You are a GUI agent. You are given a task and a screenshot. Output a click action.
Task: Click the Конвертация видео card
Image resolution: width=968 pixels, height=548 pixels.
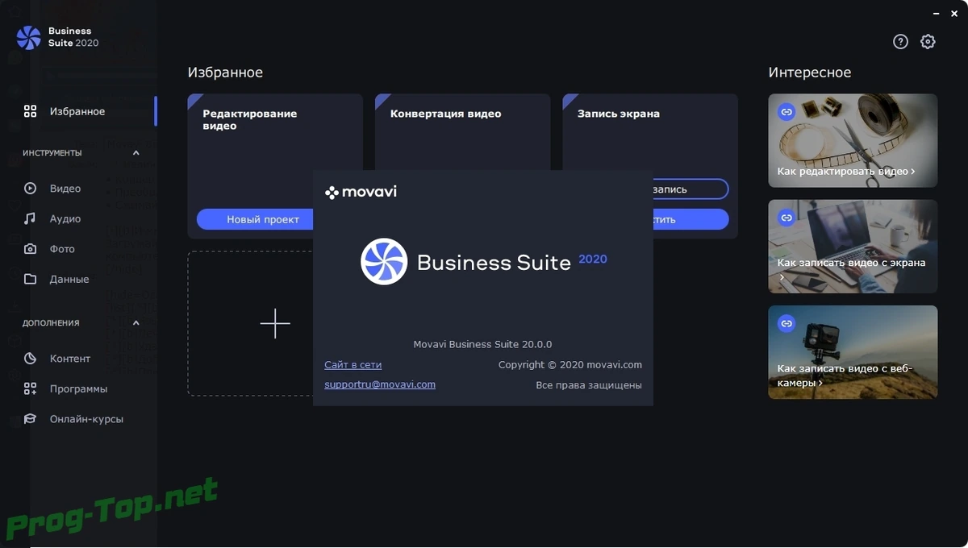pyautogui.click(x=462, y=132)
